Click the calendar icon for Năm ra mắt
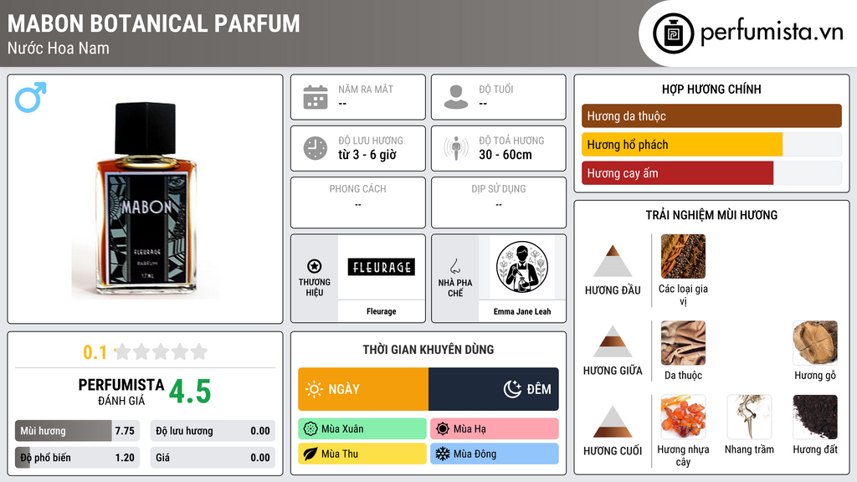This screenshot has width=857, height=482. click(x=316, y=97)
